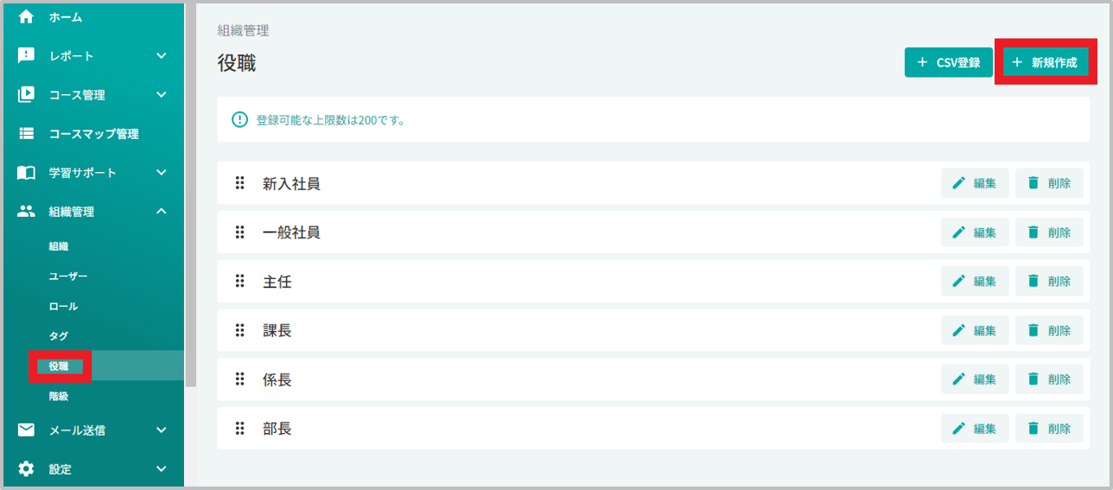
Task: Click the メール送信 envelope icon
Action: point(27,430)
